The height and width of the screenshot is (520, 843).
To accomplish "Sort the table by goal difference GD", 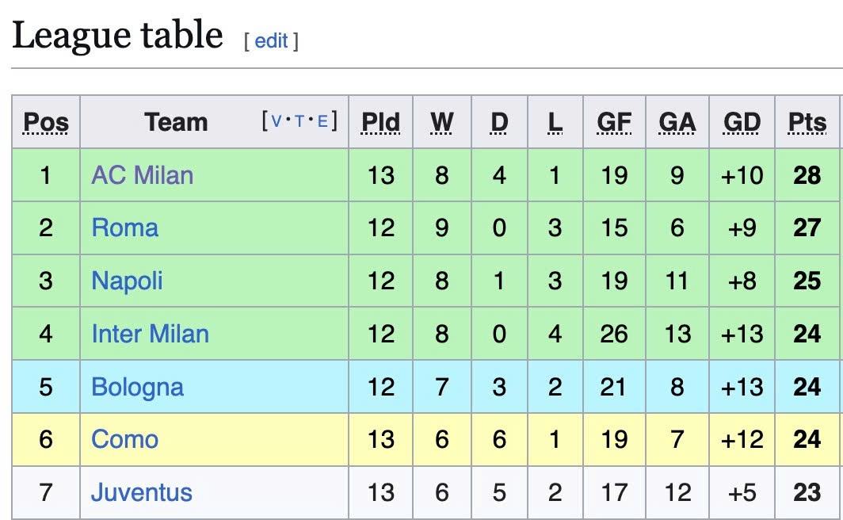I will pyautogui.click(x=741, y=122).
